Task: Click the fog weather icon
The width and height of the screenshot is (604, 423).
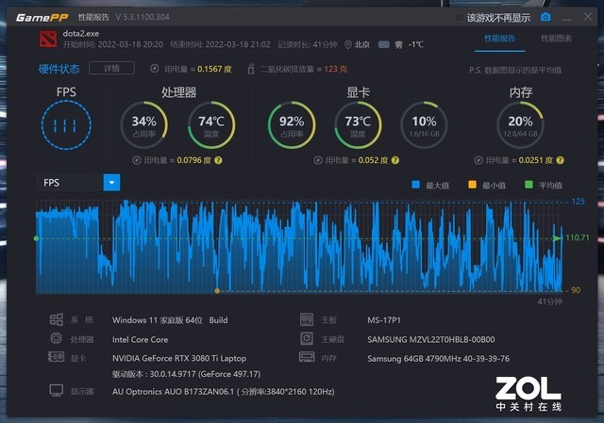Action: click(384, 44)
